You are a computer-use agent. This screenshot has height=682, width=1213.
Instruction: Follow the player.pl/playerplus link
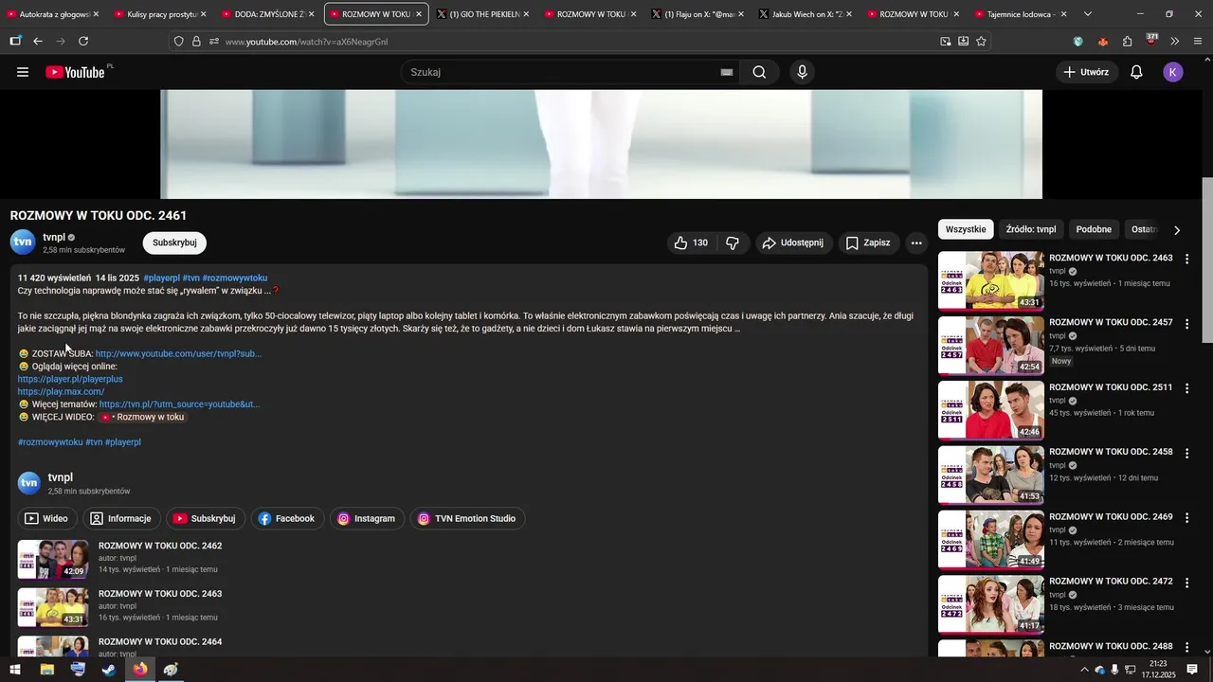click(x=70, y=379)
